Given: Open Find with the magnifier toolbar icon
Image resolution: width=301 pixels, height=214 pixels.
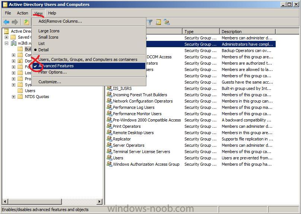Looking at the screenshot, I should point(158,22).
